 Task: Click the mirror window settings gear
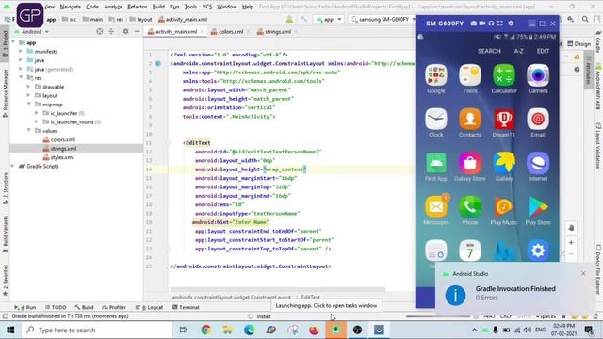[511, 24]
